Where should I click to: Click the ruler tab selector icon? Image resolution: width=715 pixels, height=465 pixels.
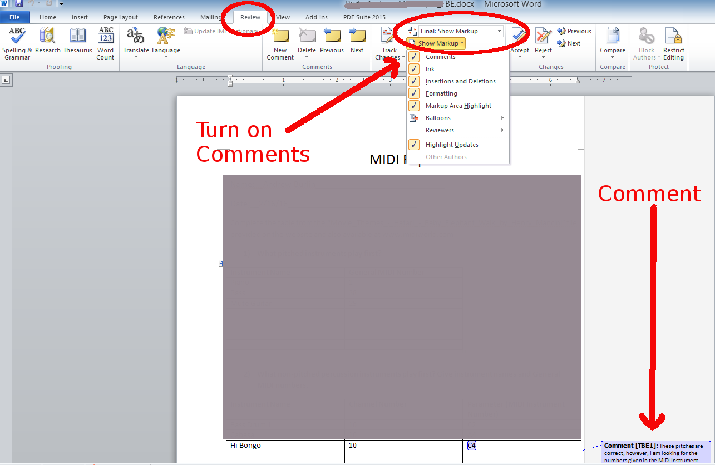(x=6, y=80)
